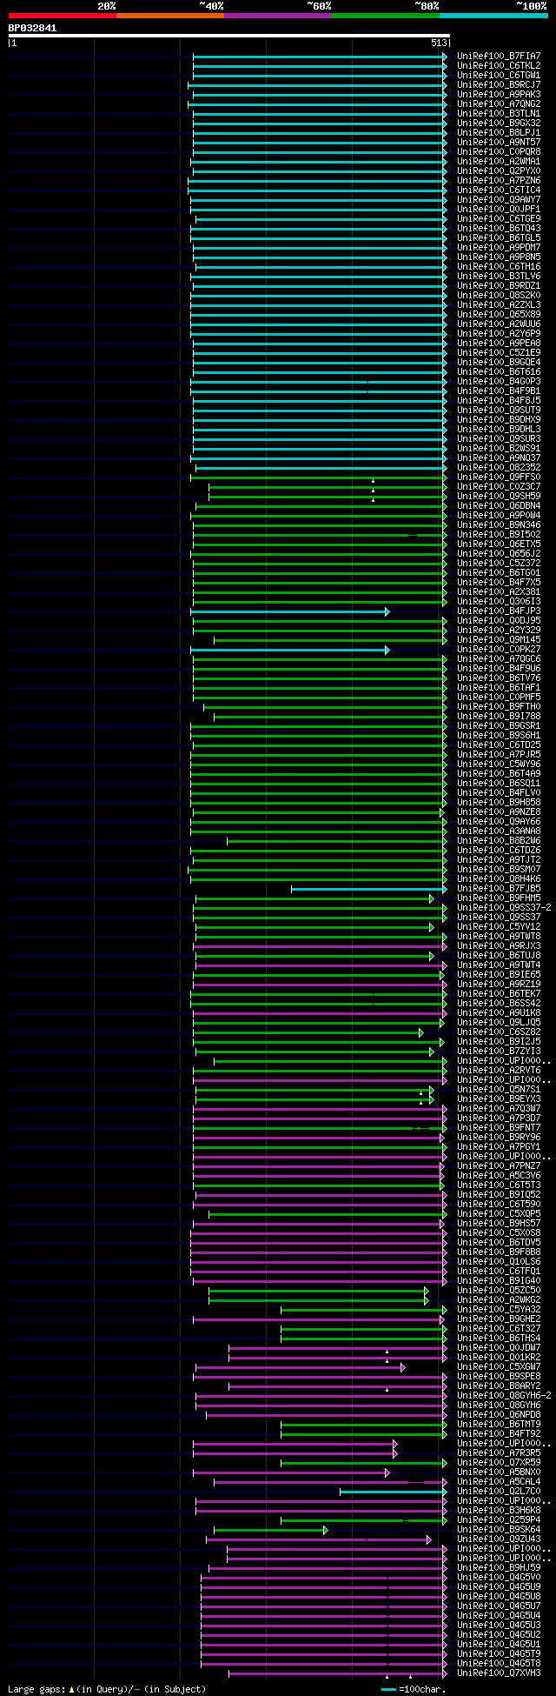The image size is (556, 1696).
Task: Open hit UniRef100_C5XGW7
Action: pyautogui.click(x=499, y=1366)
